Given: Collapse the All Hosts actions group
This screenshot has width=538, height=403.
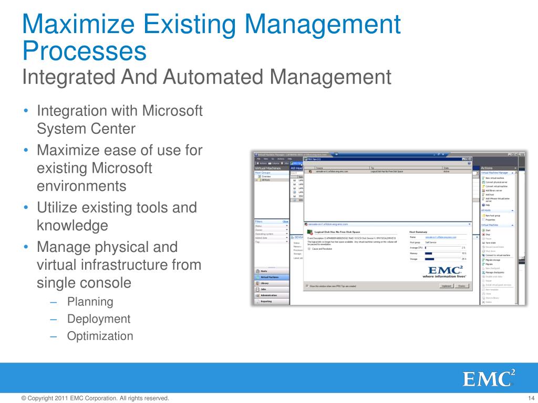Looking at the screenshot, I should [513, 210].
